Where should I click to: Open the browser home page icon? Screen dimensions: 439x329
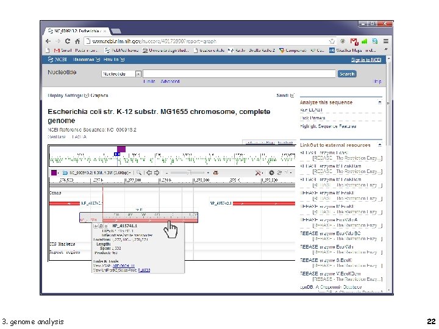77,41
